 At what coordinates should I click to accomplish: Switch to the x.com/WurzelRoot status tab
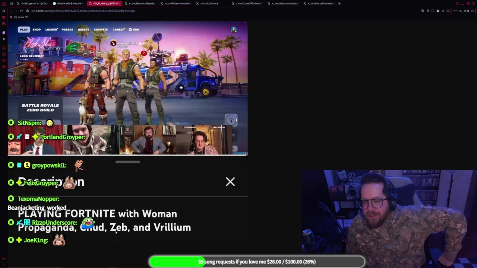(319, 3)
